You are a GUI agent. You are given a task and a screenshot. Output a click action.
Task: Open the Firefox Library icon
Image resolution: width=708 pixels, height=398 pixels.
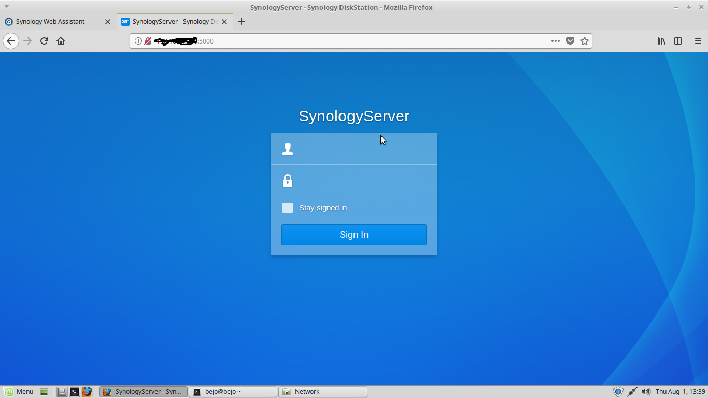[661, 41]
